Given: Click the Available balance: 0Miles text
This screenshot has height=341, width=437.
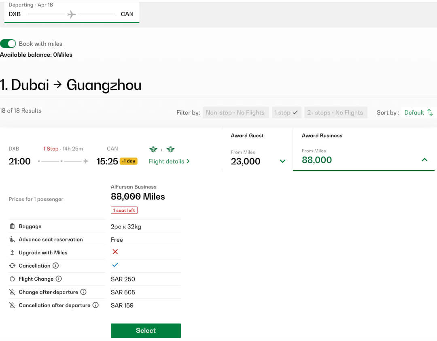Looking at the screenshot, I should [36, 55].
